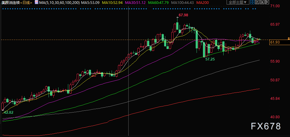Click the 65.97 axis price label
This screenshot has width=290, height=137.
tap(275, 24)
